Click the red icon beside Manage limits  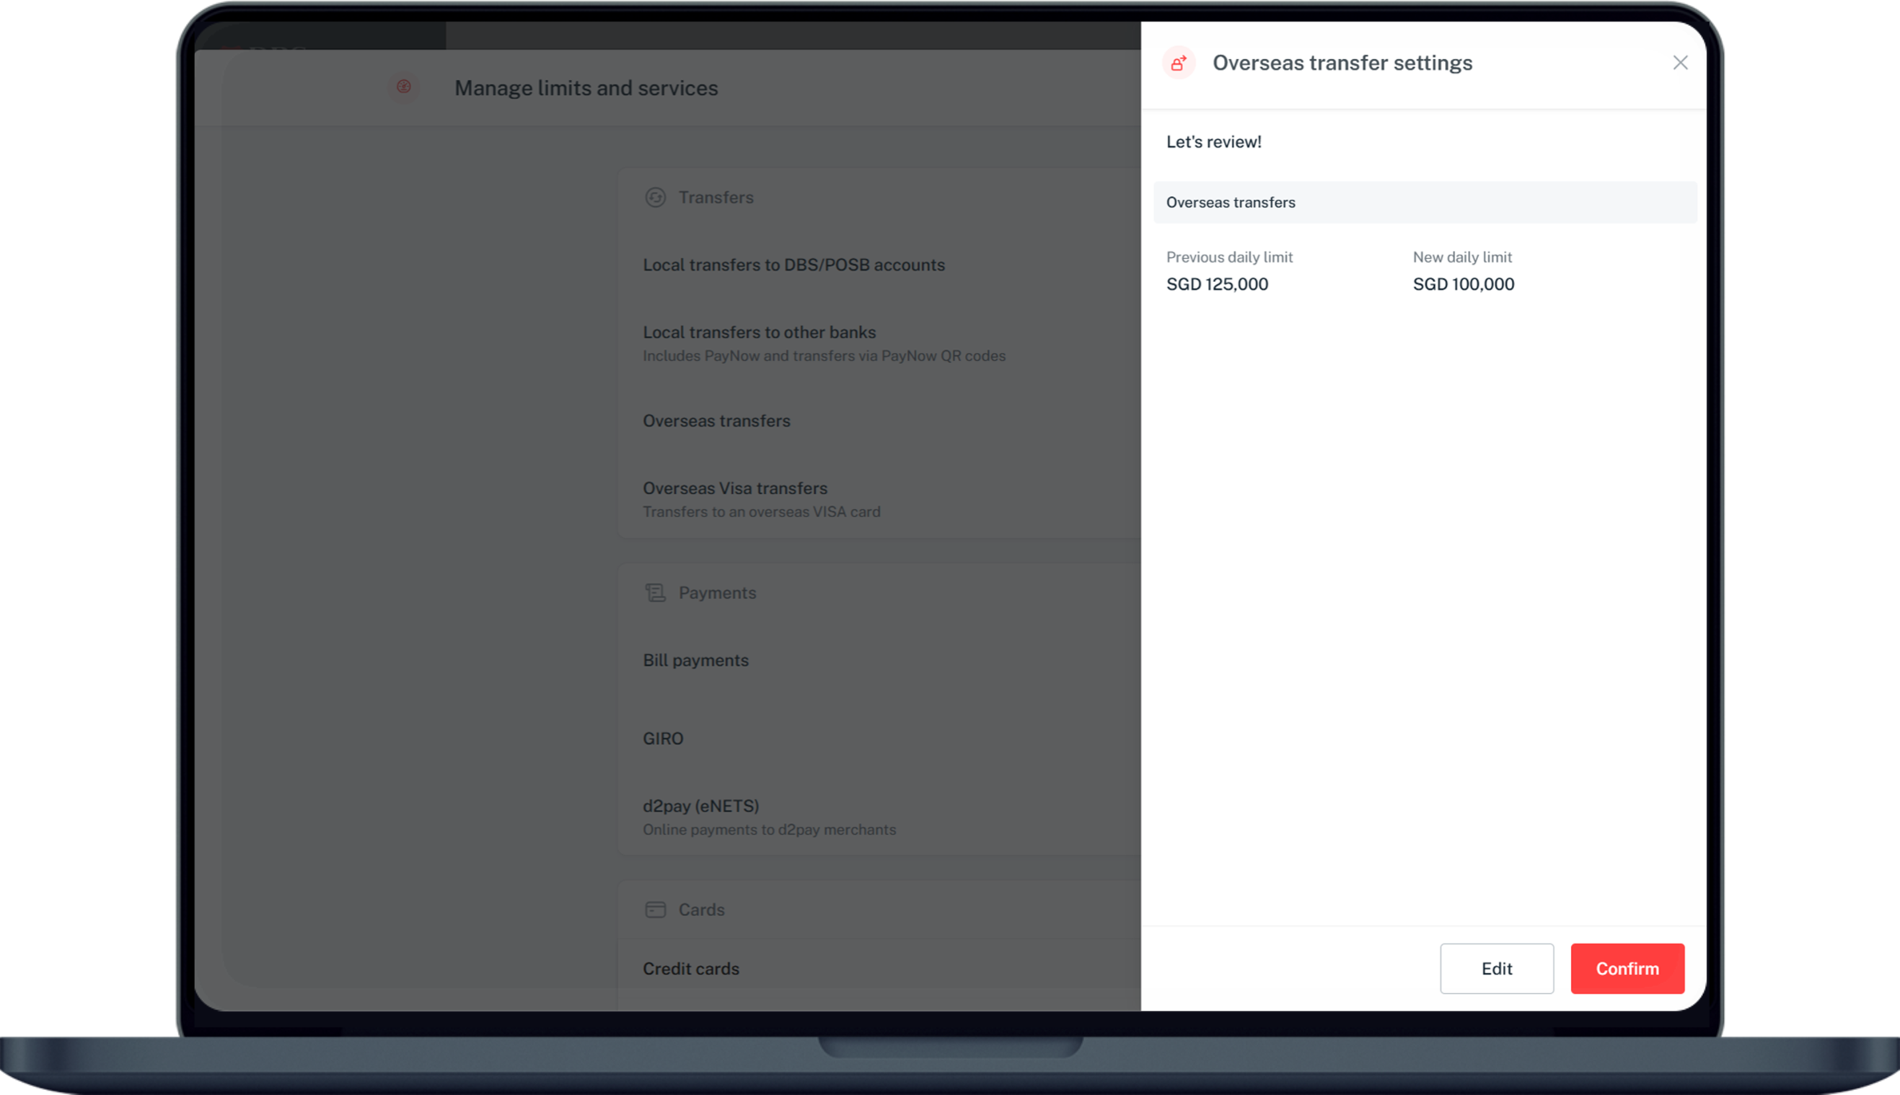tap(404, 87)
